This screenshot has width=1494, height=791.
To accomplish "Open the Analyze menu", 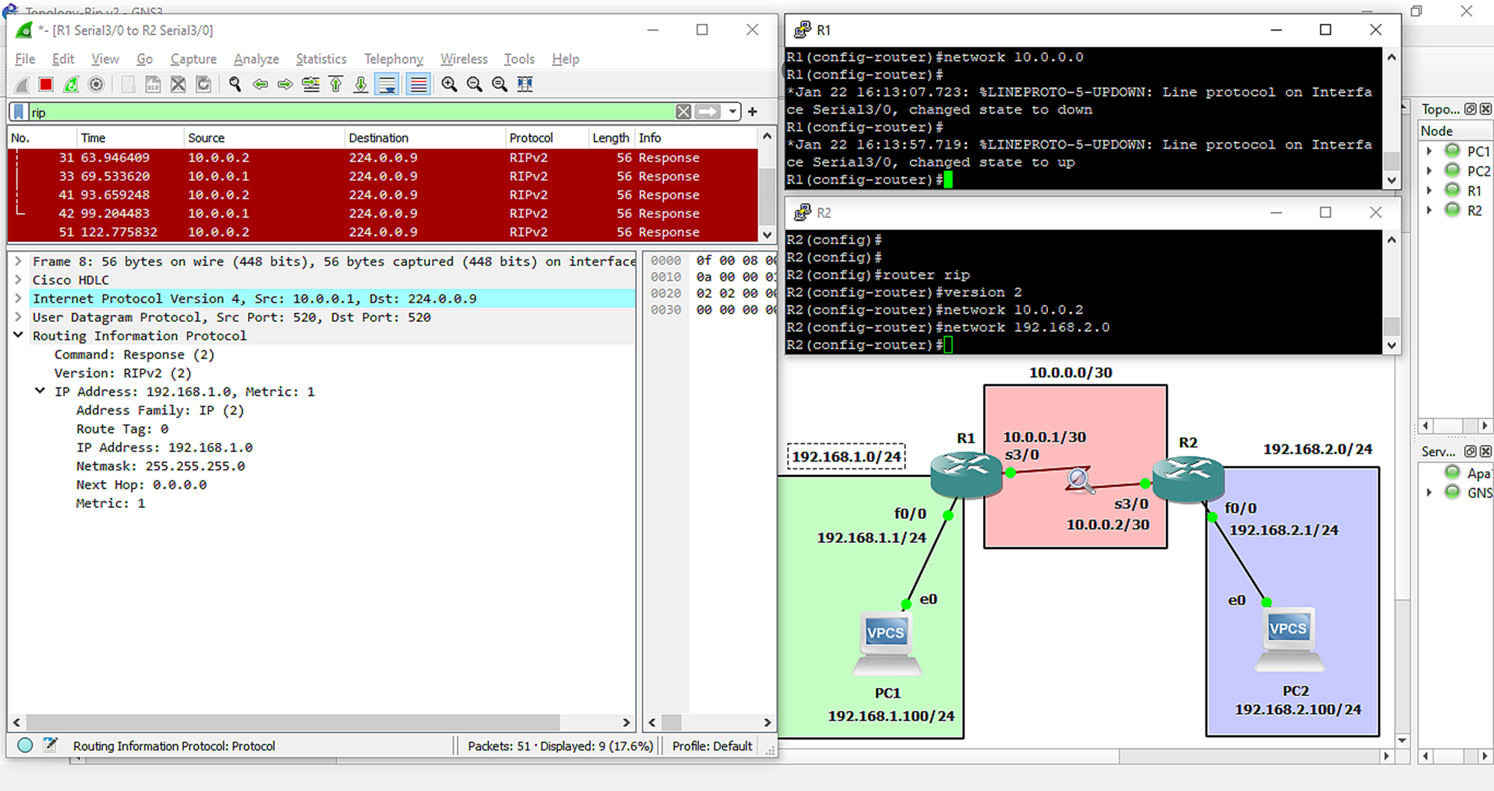I will tap(255, 59).
